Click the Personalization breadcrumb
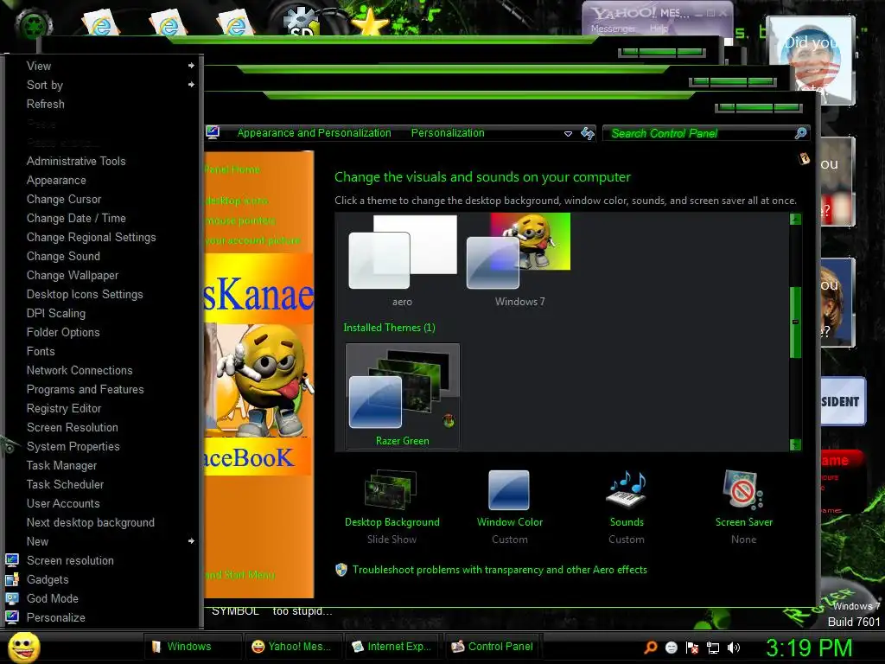Viewport: 885px width, 664px height. 448,132
